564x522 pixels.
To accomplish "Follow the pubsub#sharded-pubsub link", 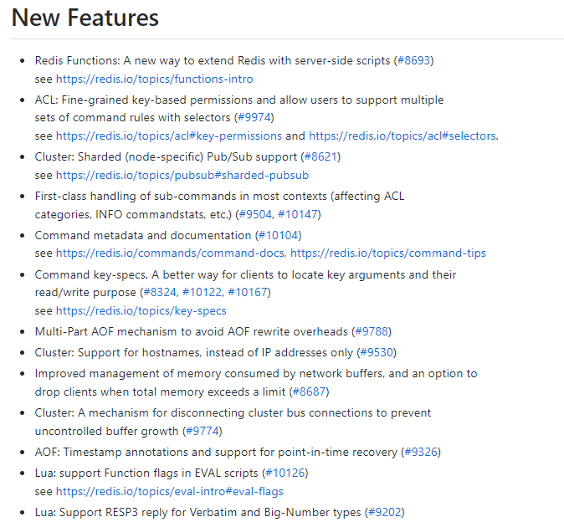I will click(x=182, y=176).
